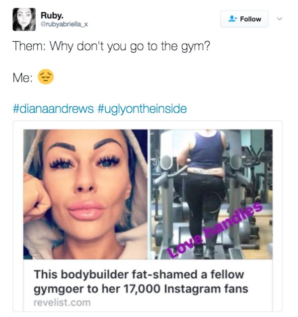Click the Follow button

(244, 19)
